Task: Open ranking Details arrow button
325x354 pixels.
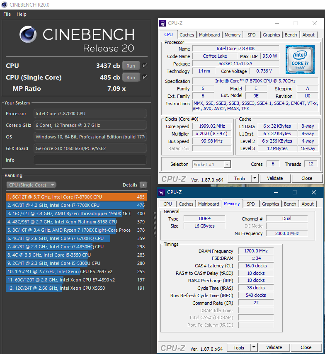Action: [143, 185]
